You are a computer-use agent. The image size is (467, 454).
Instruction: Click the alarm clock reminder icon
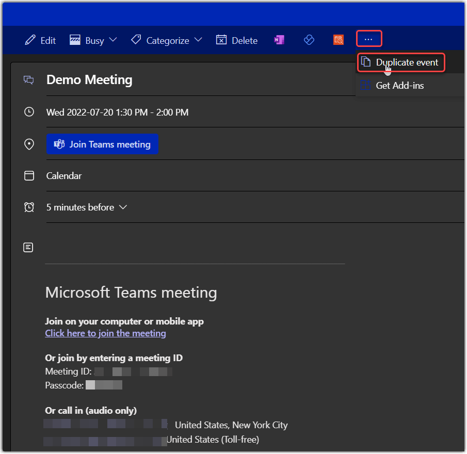pyautogui.click(x=29, y=207)
